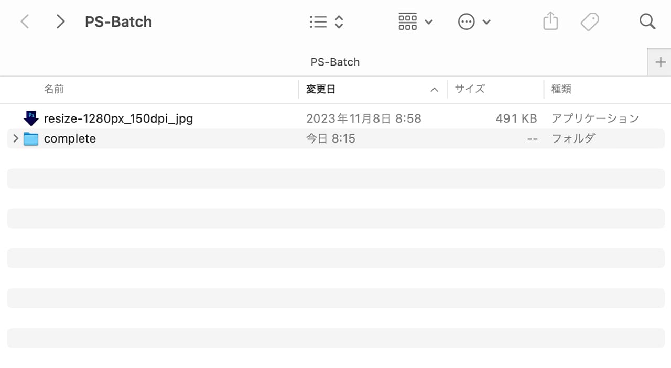Select the Photoshop droplet icon
Screen dimensions: 671x368
31,118
